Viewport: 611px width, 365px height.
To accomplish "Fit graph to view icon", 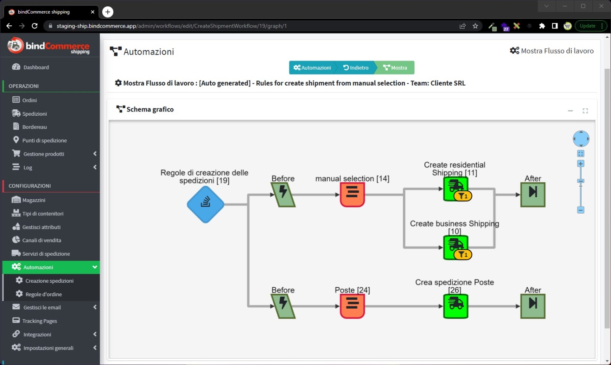I will tap(581, 153).
